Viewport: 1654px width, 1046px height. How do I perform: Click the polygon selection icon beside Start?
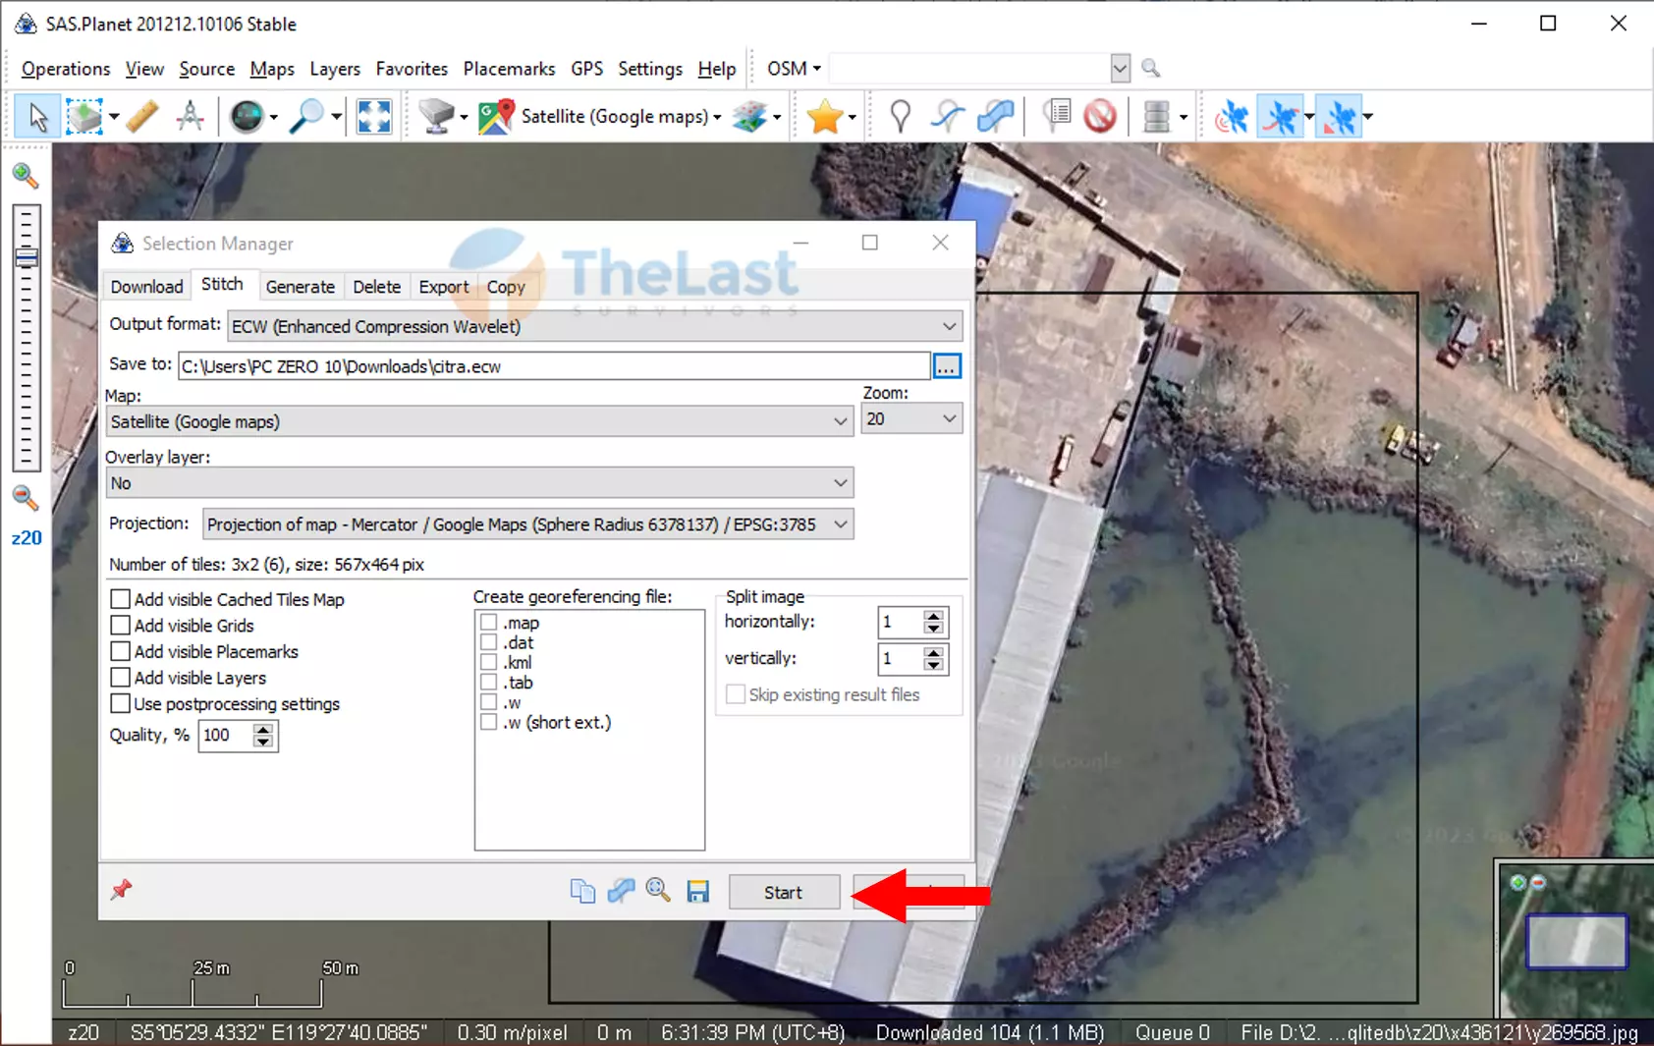[621, 891]
